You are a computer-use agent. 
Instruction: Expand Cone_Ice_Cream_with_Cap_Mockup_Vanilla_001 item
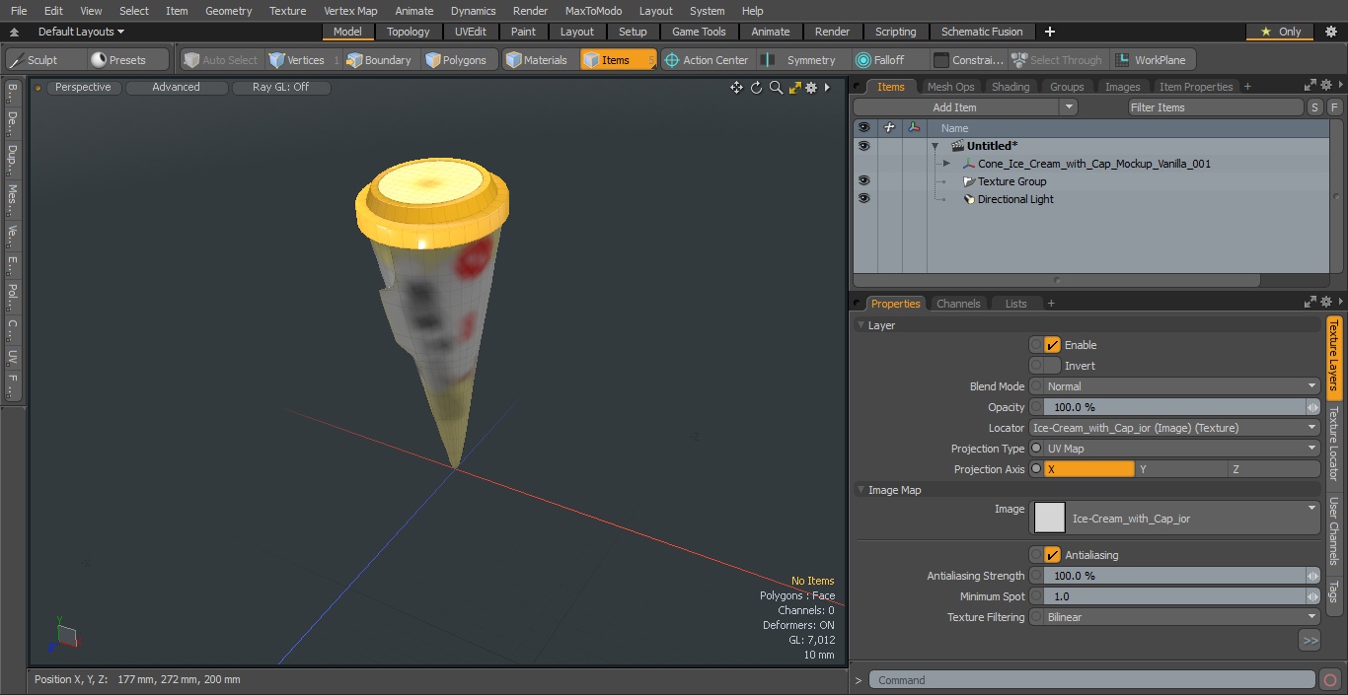coord(946,164)
